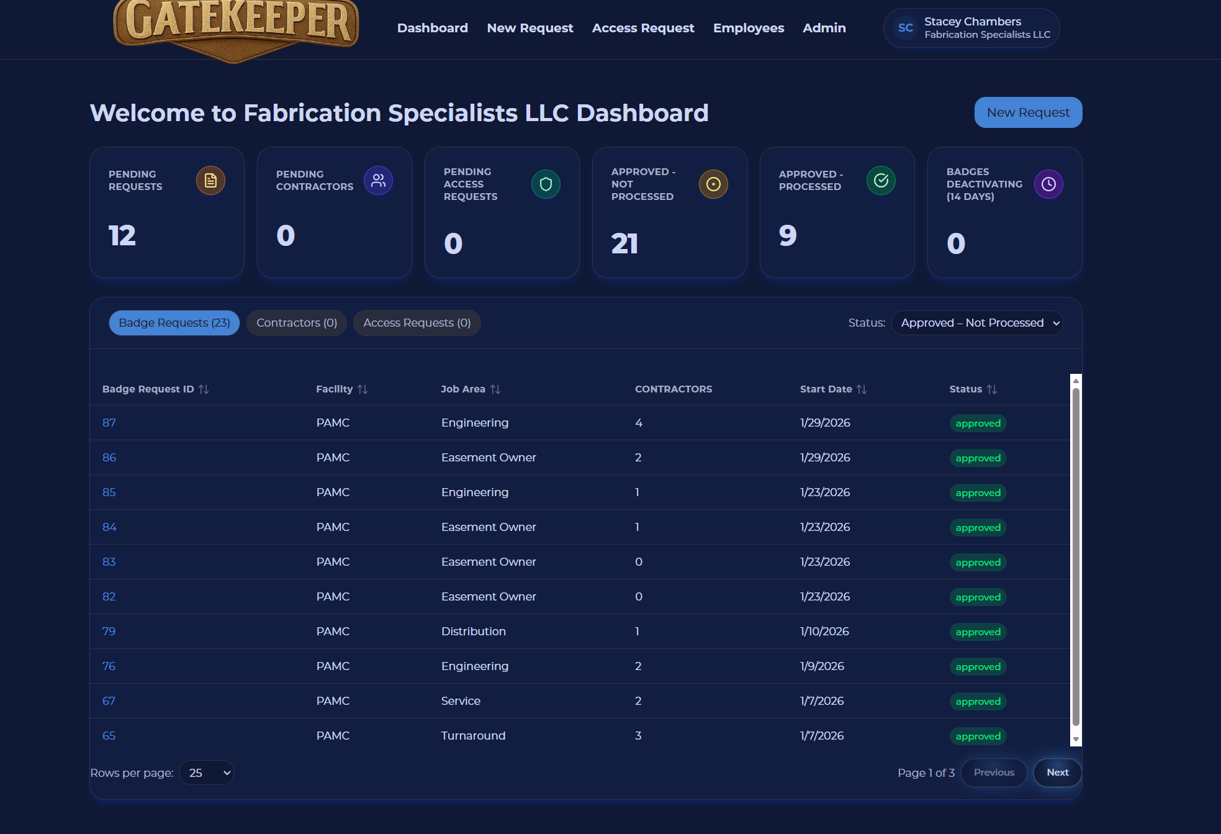This screenshot has width=1221, height=834.
Task: Open the Pending Requests 12 card
Action: tap(167, 212)
